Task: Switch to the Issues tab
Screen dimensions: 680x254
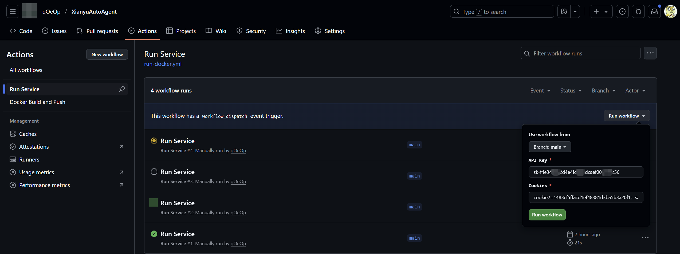Action: tap(54, 31)
